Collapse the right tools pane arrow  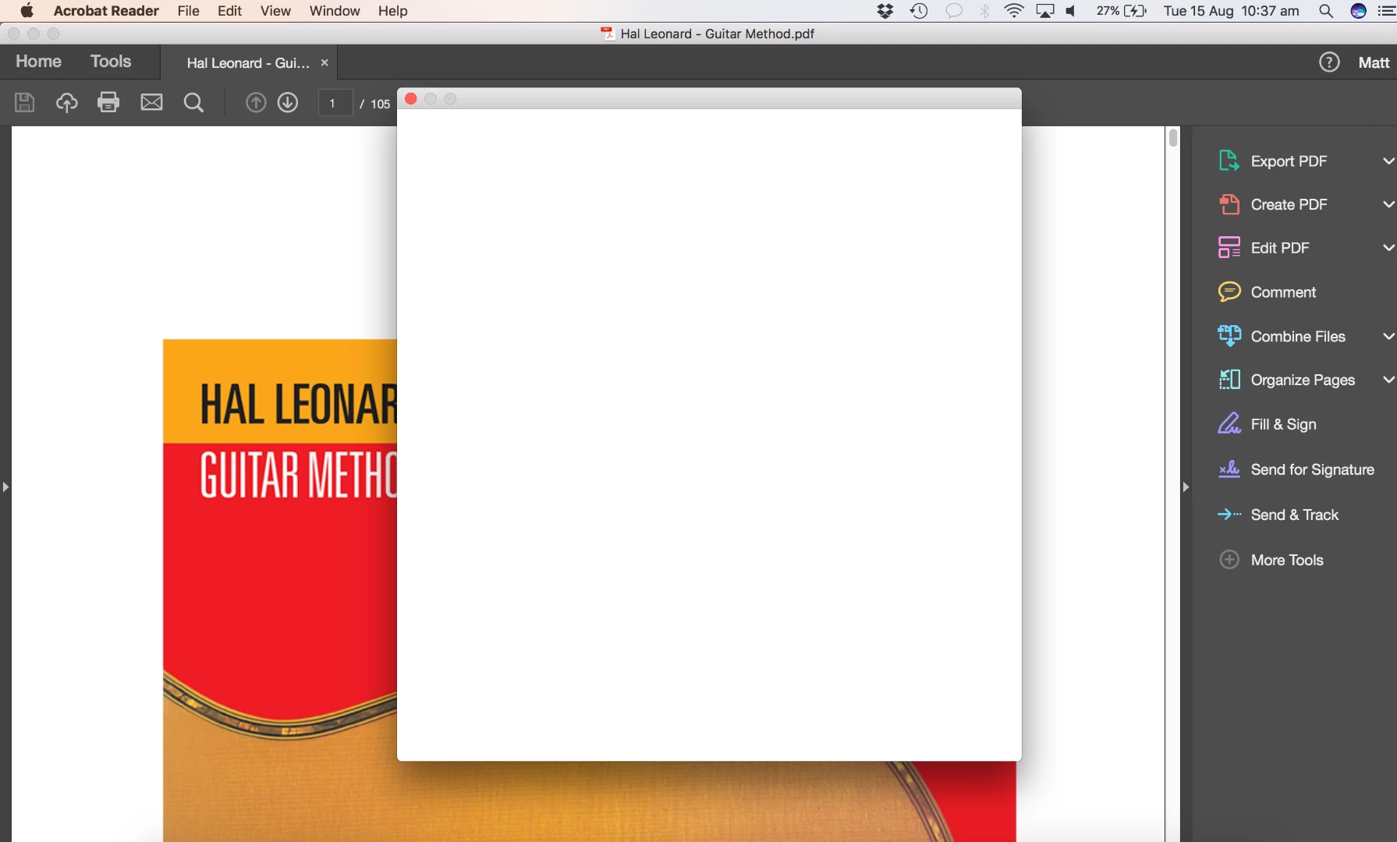pyautogui.click(x=1186, y=487)
